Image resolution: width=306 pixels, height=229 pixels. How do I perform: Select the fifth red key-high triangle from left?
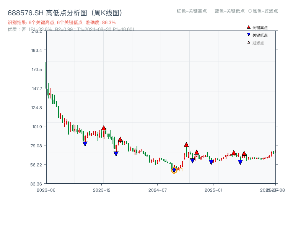point(234,153)
